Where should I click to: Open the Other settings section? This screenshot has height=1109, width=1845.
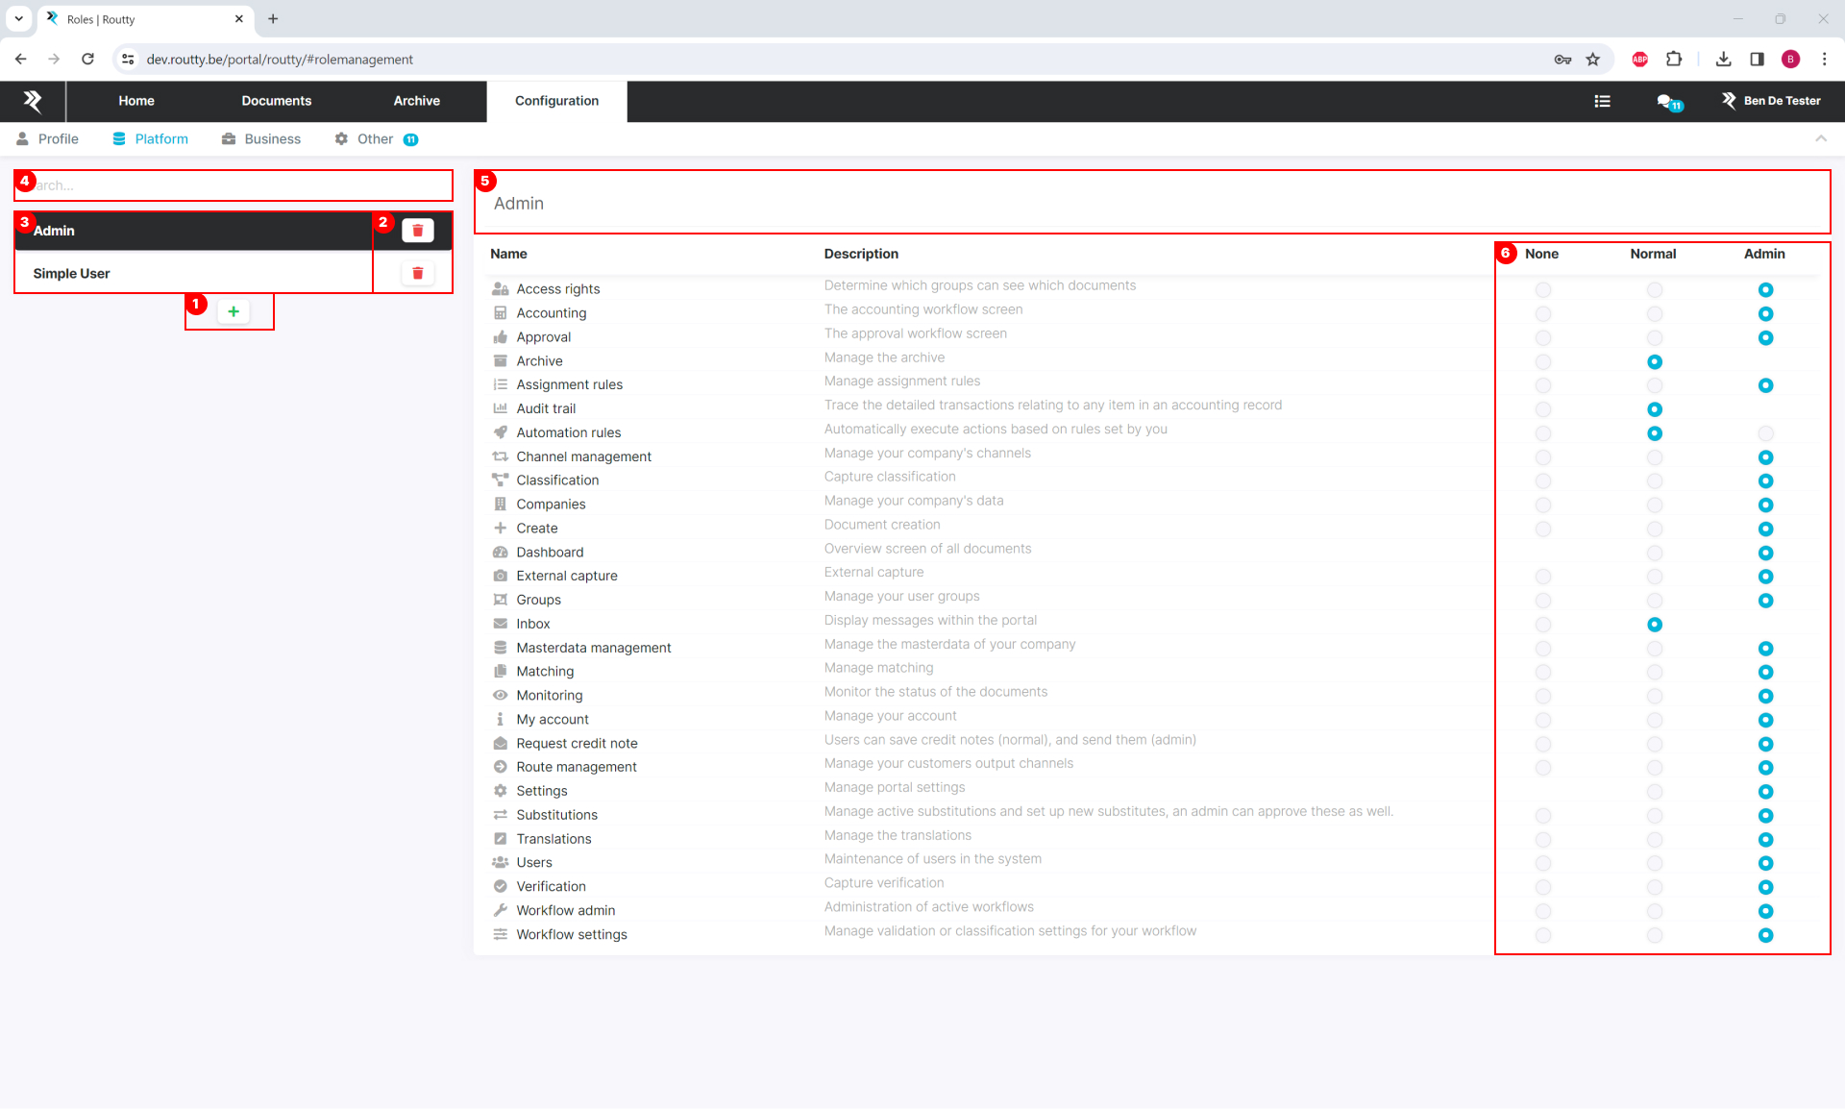pos(375,139)
